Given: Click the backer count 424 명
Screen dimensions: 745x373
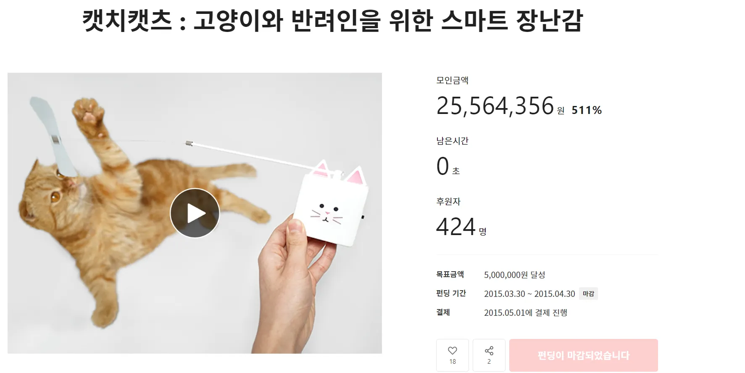Looking at the screenshot, I should point(461,227).
